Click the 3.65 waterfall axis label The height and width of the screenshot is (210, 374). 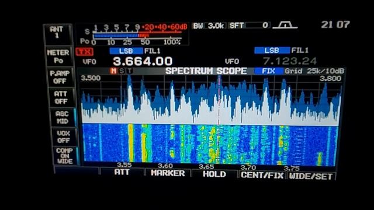[206, 166]
